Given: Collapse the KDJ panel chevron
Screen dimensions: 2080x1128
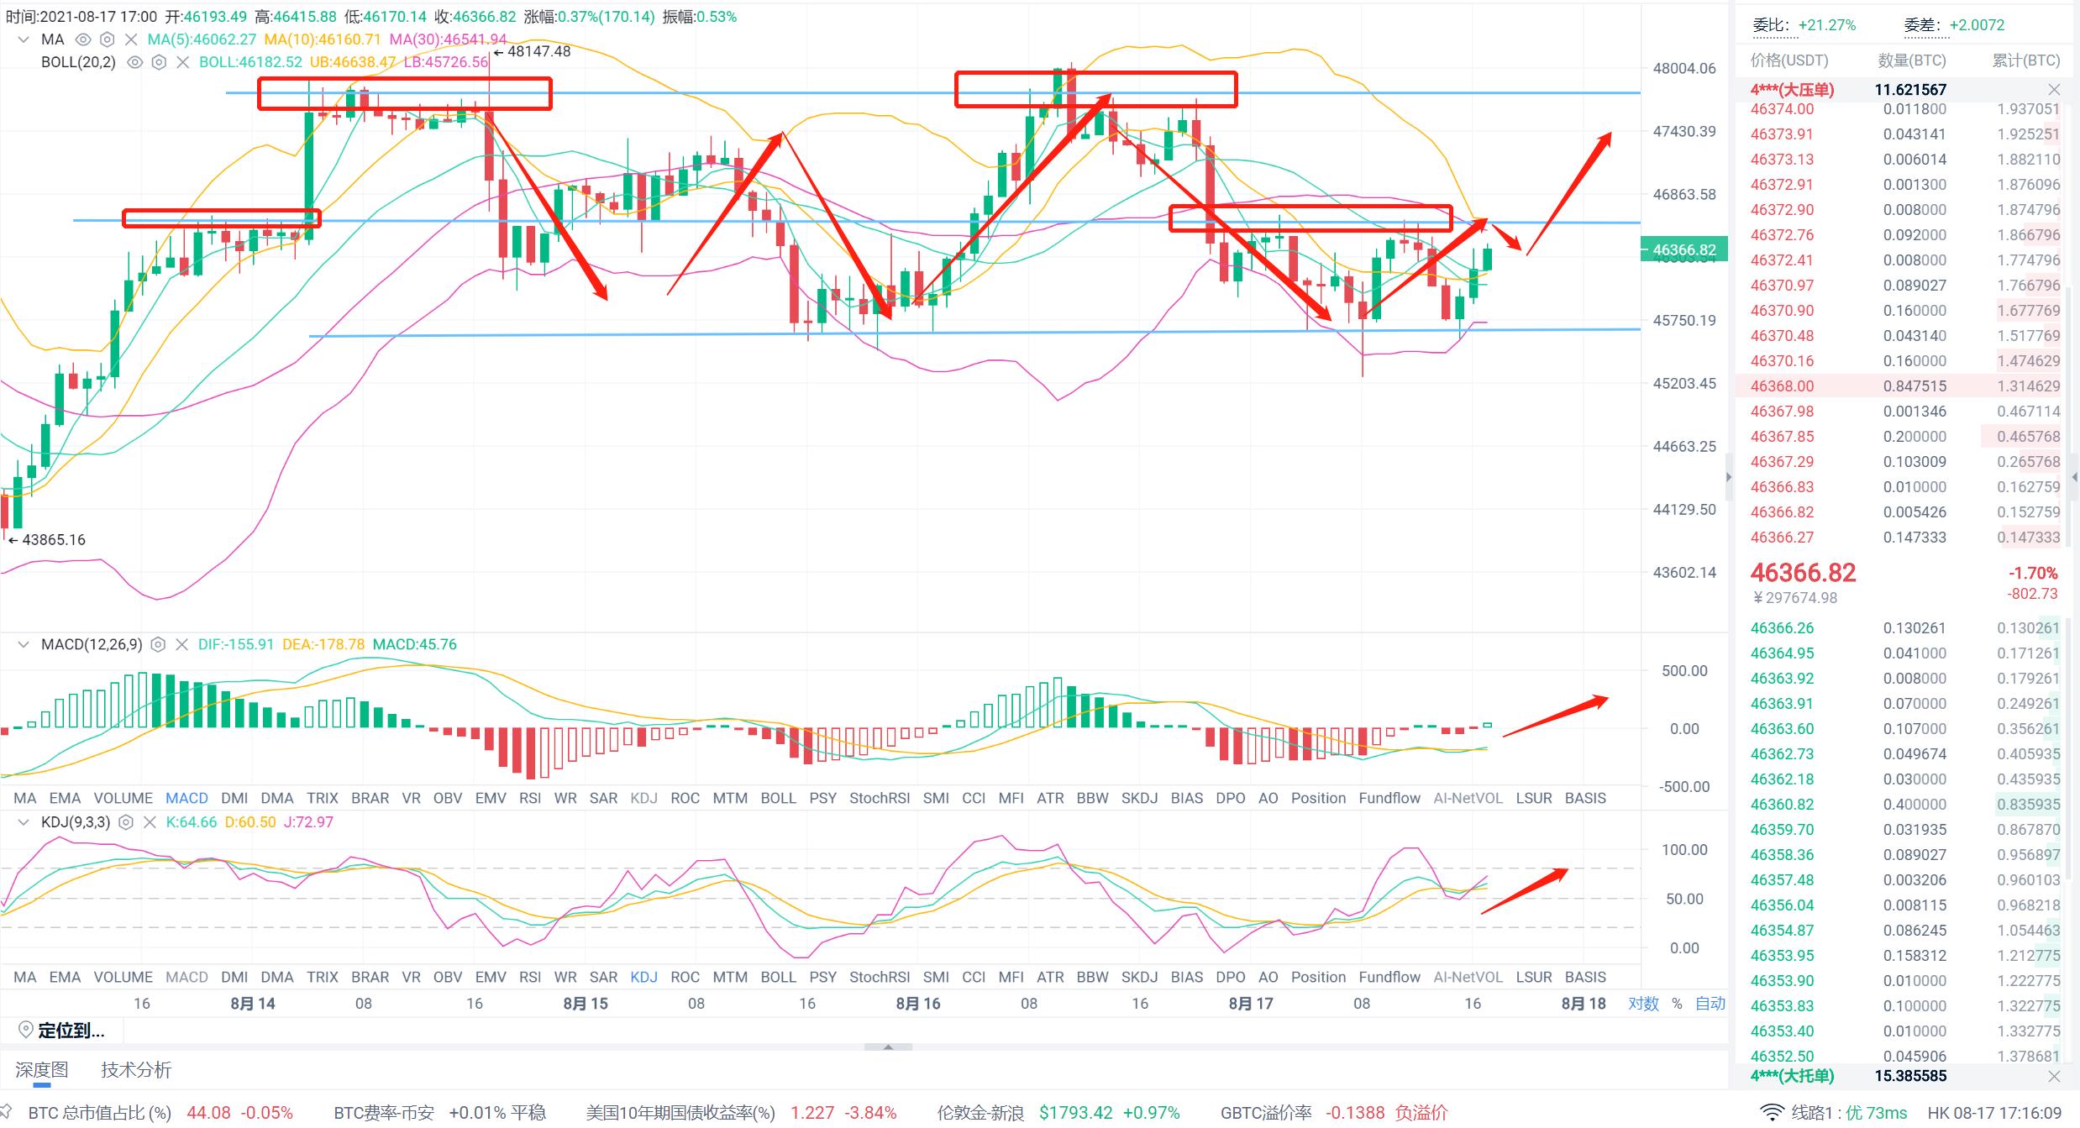Looking at the screenshot, I should (x=23, y=822).
